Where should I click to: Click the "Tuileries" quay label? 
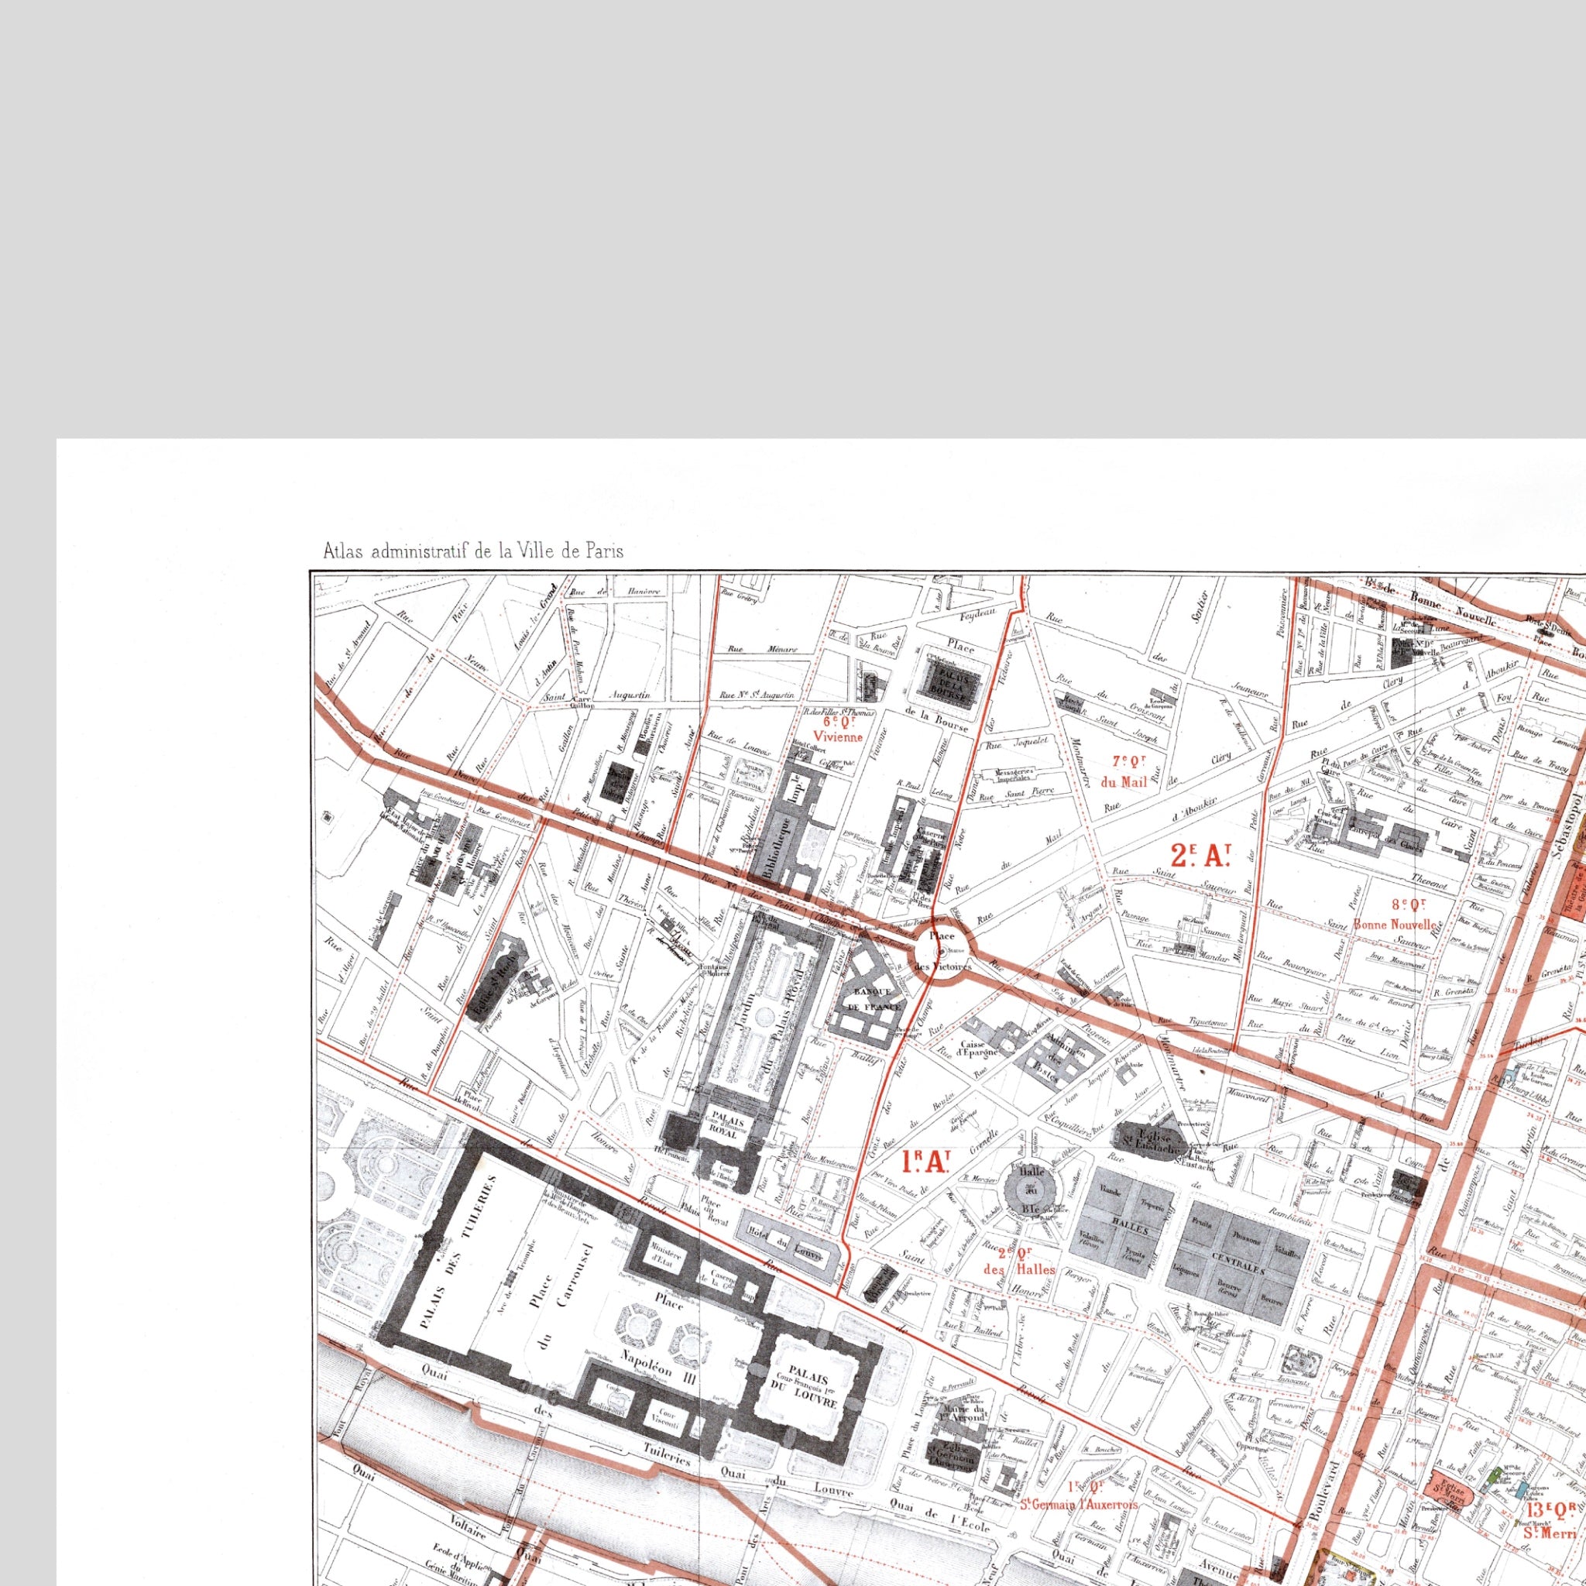tap(668, 1454)
